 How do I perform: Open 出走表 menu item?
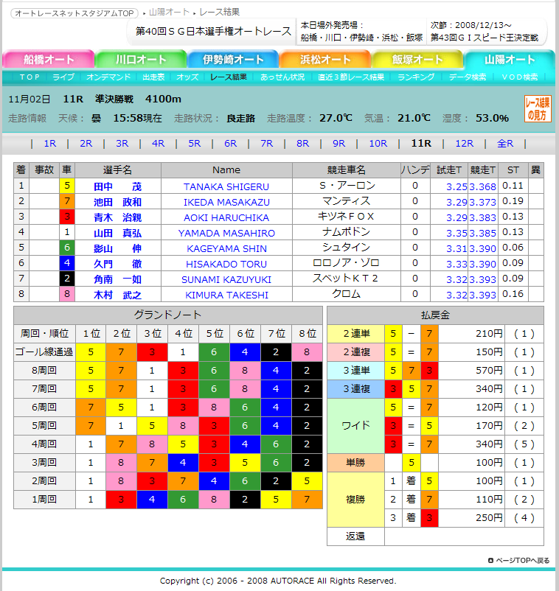pos(153,77)
